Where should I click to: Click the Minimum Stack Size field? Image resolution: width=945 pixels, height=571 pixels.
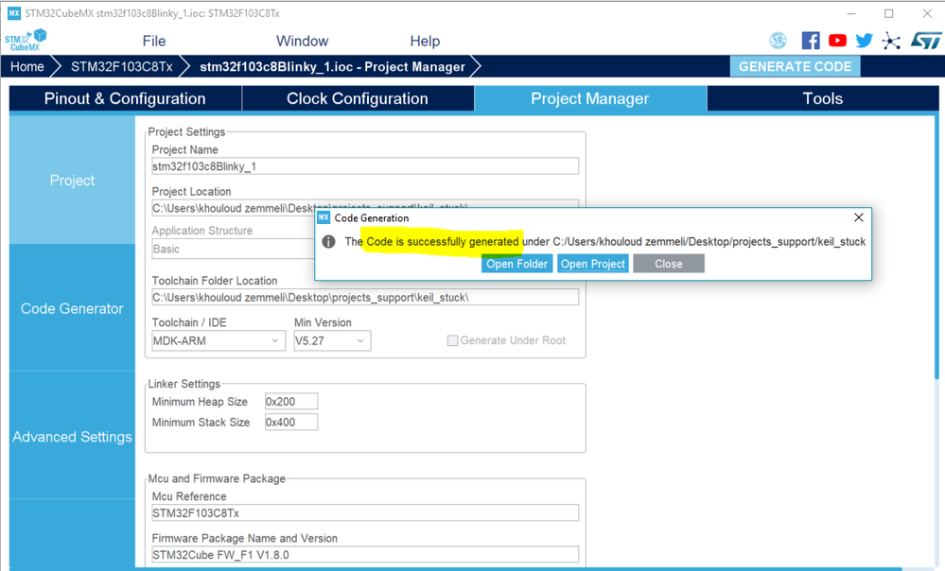pyautogui.click(x=291, y=423)
